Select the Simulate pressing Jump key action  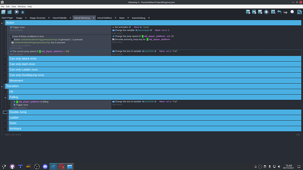[x=141, y=39]
